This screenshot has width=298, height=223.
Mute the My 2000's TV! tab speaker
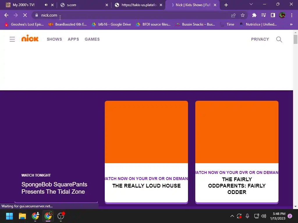(46, 5)
